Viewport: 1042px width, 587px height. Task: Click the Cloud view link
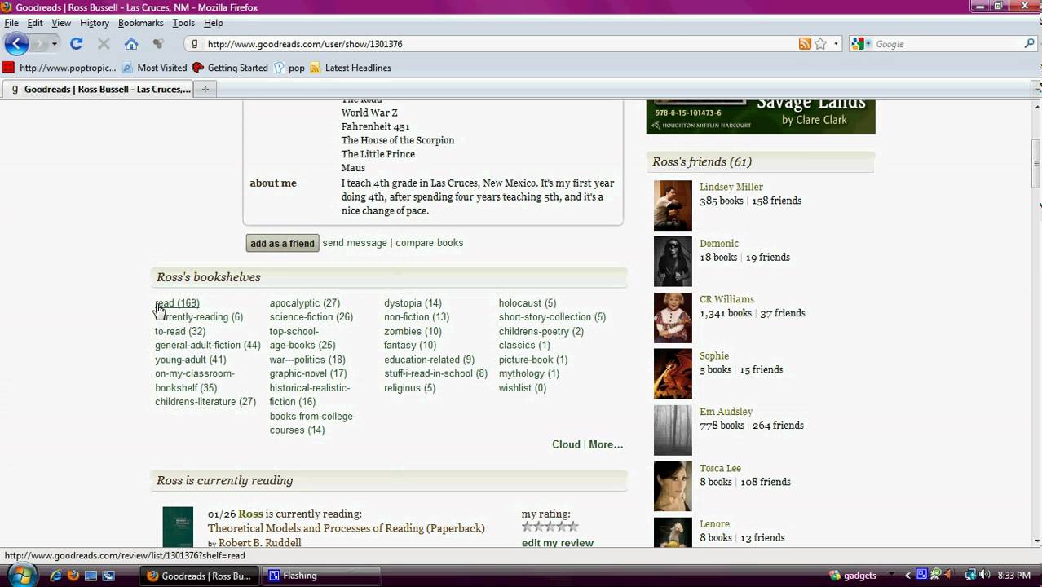(566, 444)
